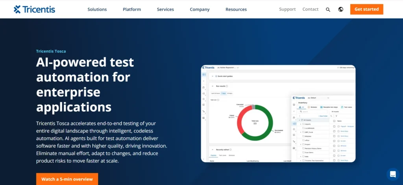
Task: Open the Solutions menu
Action: [97, 9]
